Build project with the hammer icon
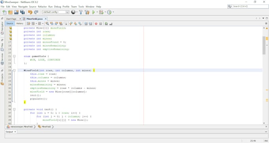The width and height of the screenshot is (269, 143). (81, 12)
